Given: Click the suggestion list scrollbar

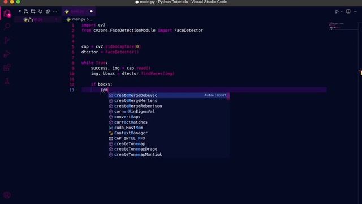Looking at the screenshot, I should pyautogui.click(x=229, y=96).
